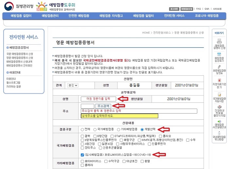Screen dimensions: 230x169
Task: Check the 수두 checkbox
Action: 187,140
